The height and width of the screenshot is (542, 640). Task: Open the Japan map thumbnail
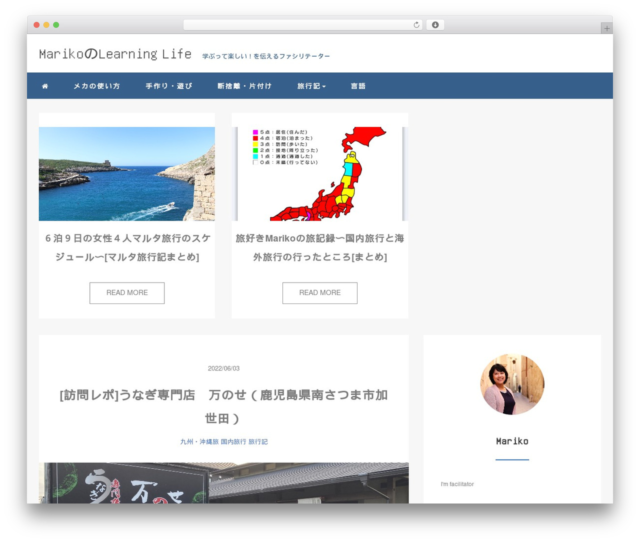320,174
